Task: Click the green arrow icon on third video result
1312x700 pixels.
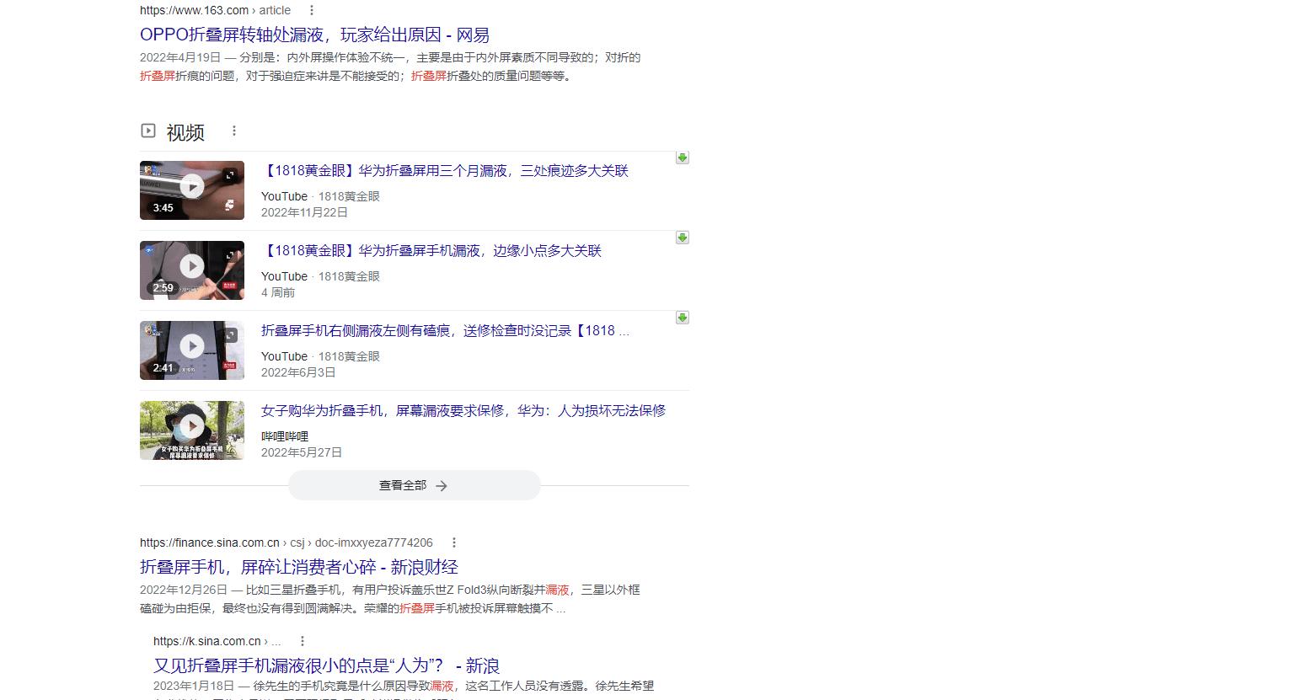Action: pos(682,318)
